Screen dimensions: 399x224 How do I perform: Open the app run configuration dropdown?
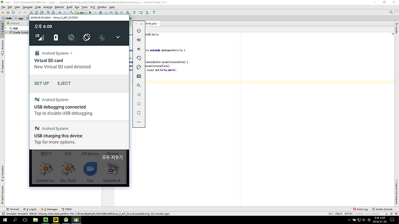[x=81, y=12]
